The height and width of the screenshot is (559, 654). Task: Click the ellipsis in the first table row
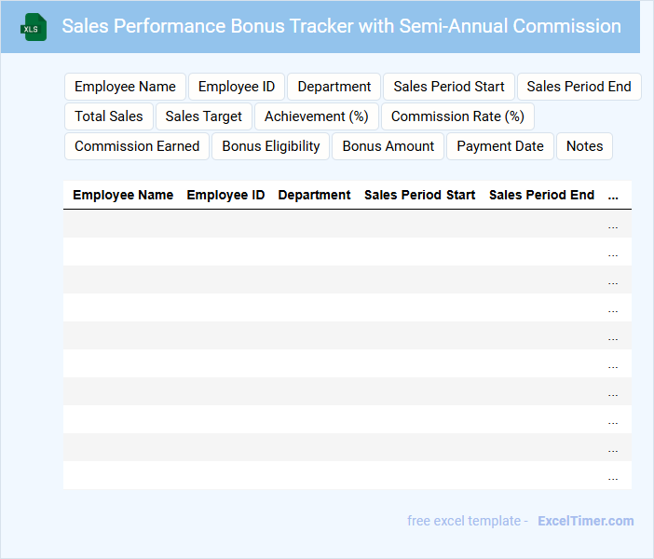click(613, 225)
